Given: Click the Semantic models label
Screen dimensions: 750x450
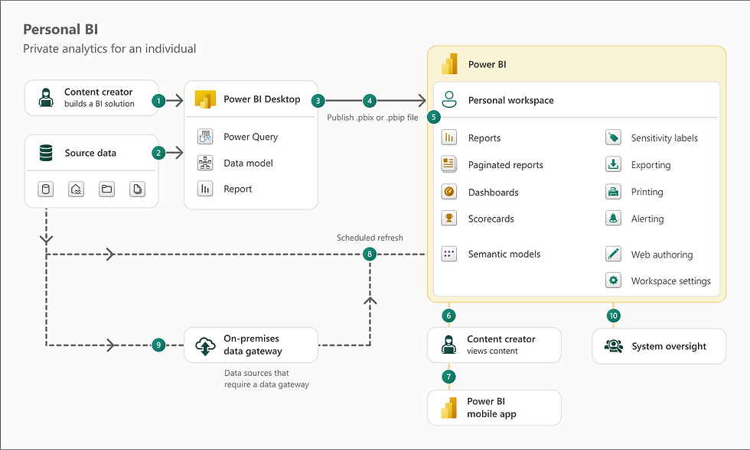Looking at the screenshot, I should 504,254.
